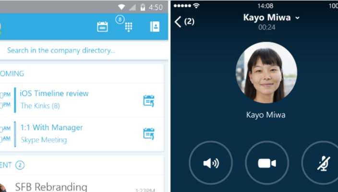Select The Kinks (8) group label
Viewport: 338px width, 192px height.
40,106
